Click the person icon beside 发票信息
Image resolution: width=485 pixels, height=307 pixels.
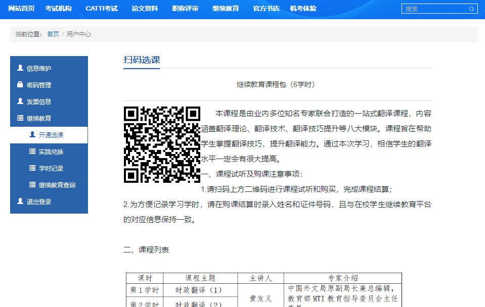coord(20,101)
